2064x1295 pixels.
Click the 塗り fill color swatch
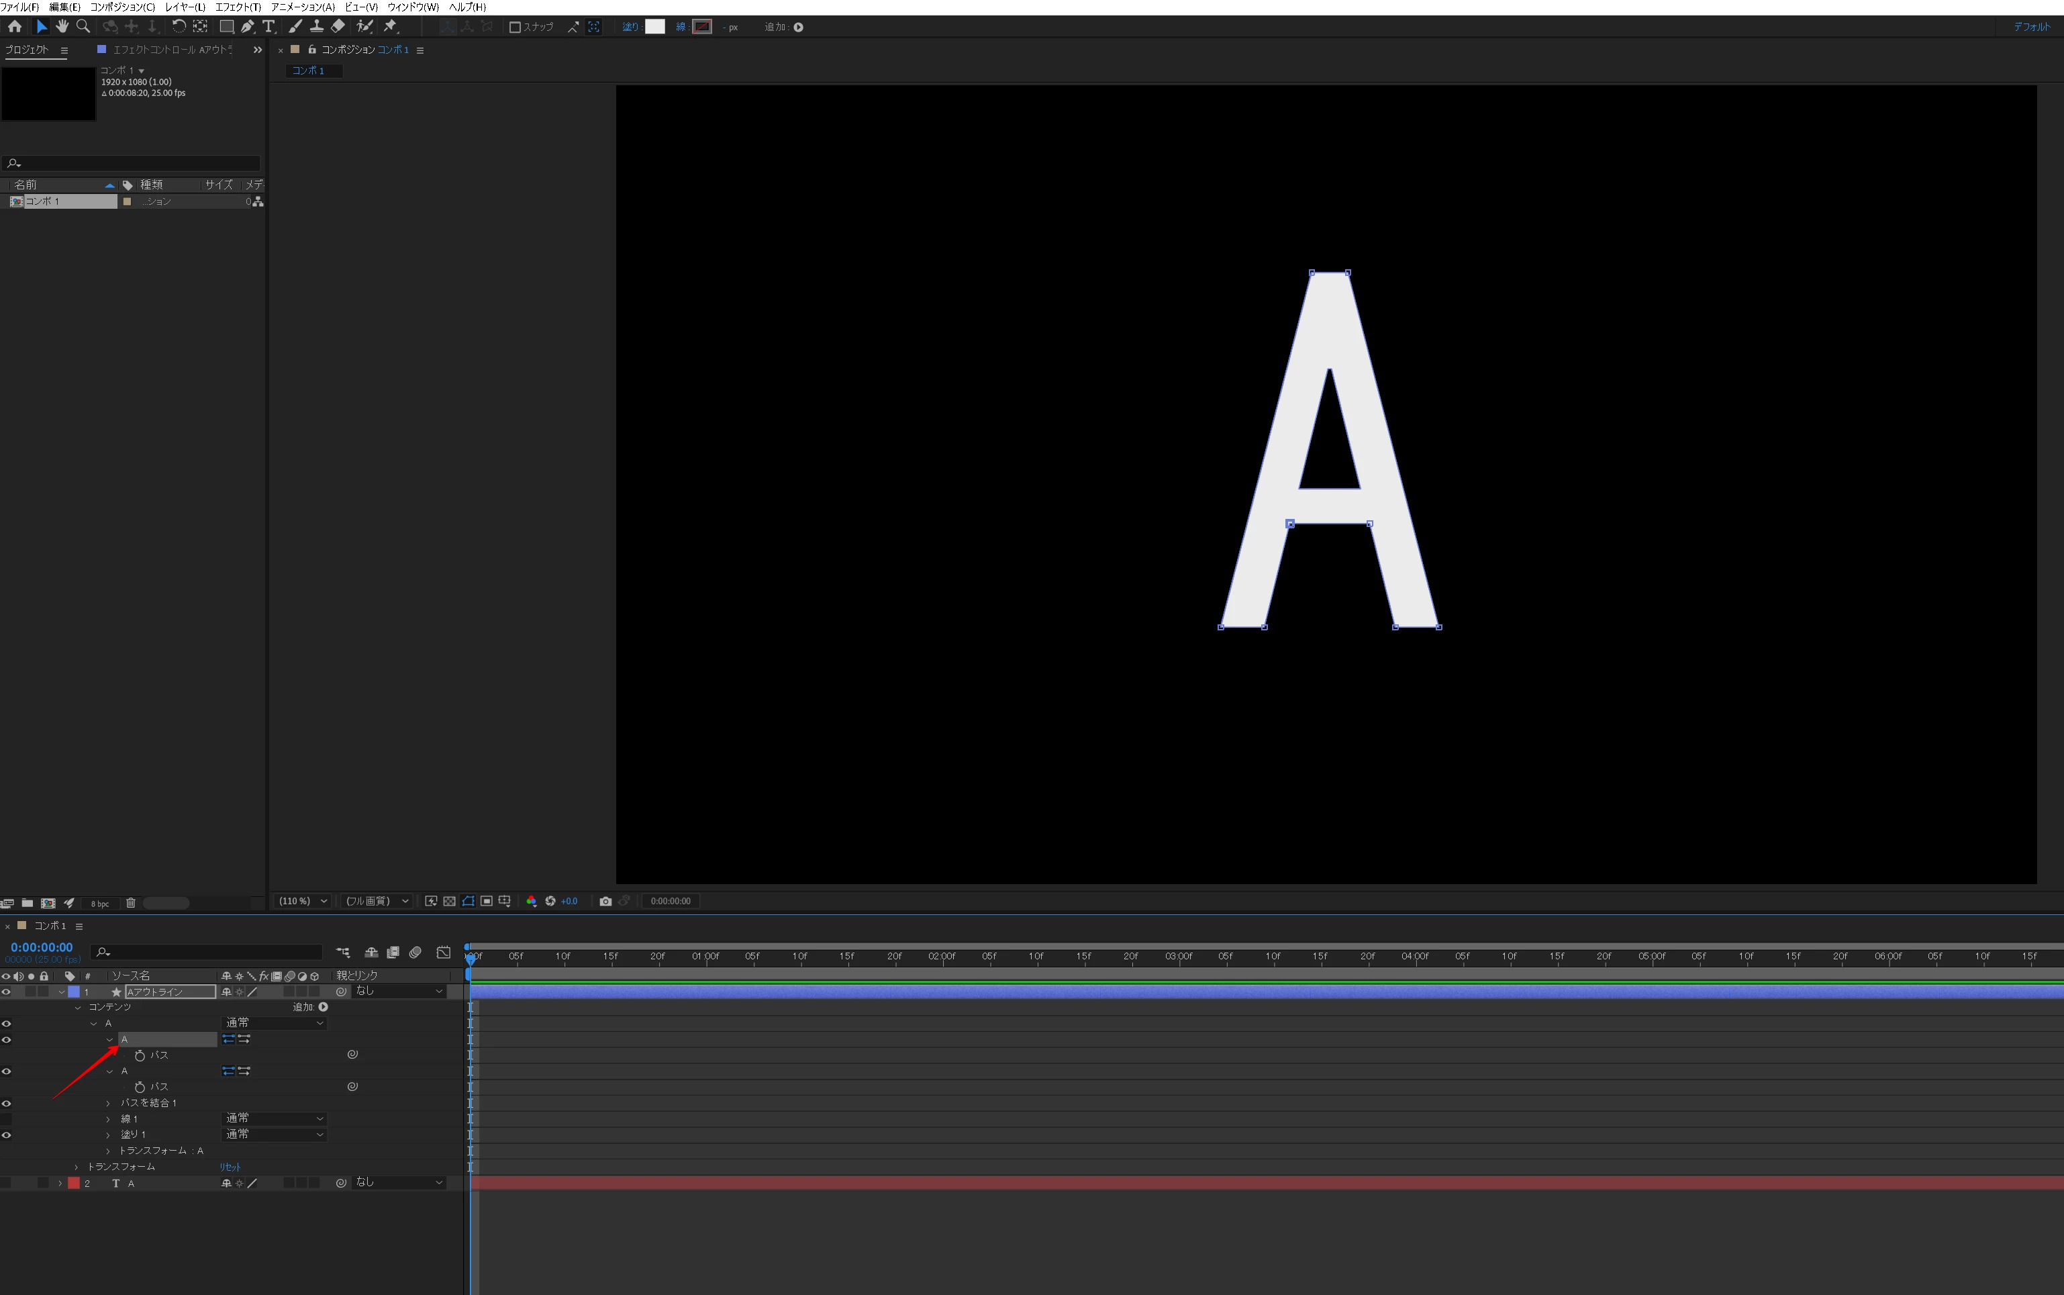[654, 27]
